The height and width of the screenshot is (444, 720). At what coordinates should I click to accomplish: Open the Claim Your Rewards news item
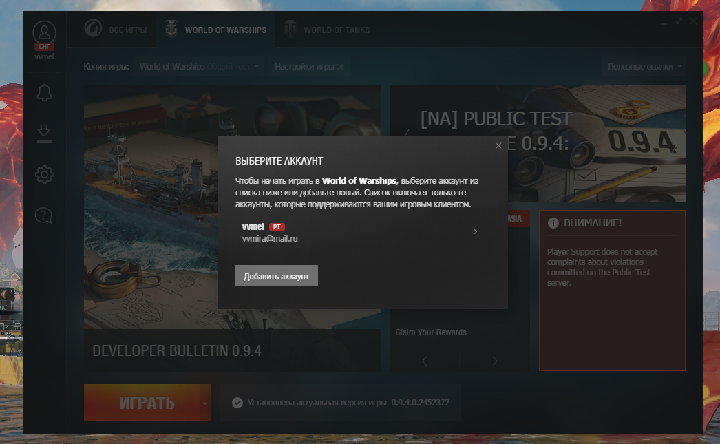pos(431,332)
